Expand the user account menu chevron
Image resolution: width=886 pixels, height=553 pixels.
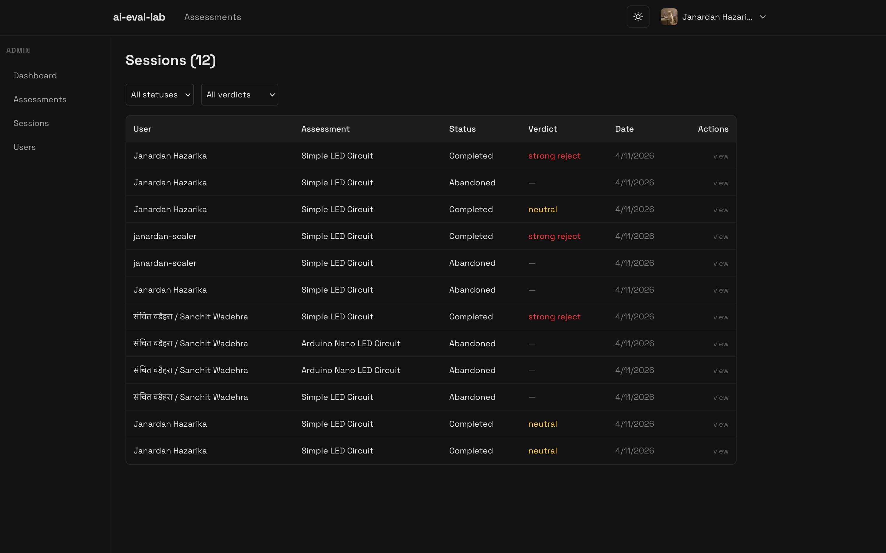[x=762, y=17]
